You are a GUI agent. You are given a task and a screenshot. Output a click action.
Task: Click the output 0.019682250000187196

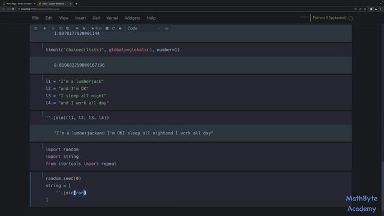[79, 65]
